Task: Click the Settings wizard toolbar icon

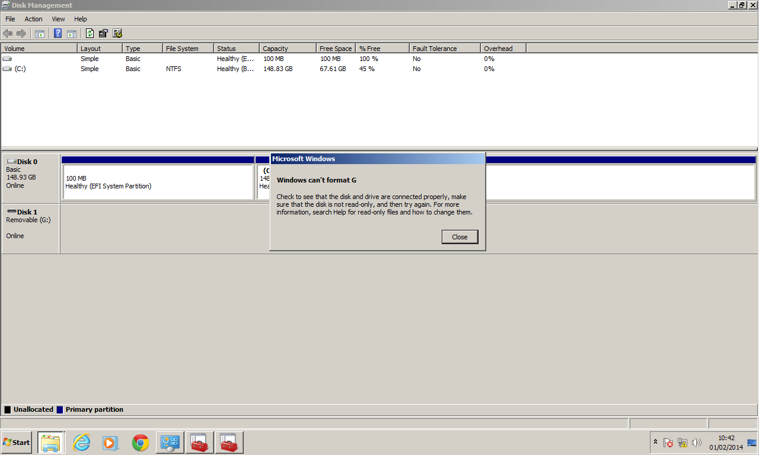Action: [117, 33]
